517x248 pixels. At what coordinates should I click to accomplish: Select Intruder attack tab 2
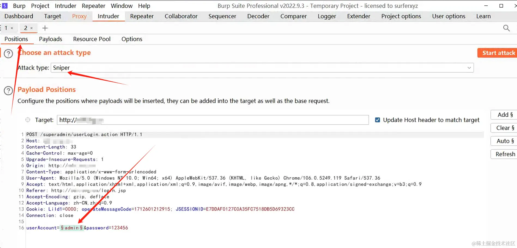pos(26,28)
